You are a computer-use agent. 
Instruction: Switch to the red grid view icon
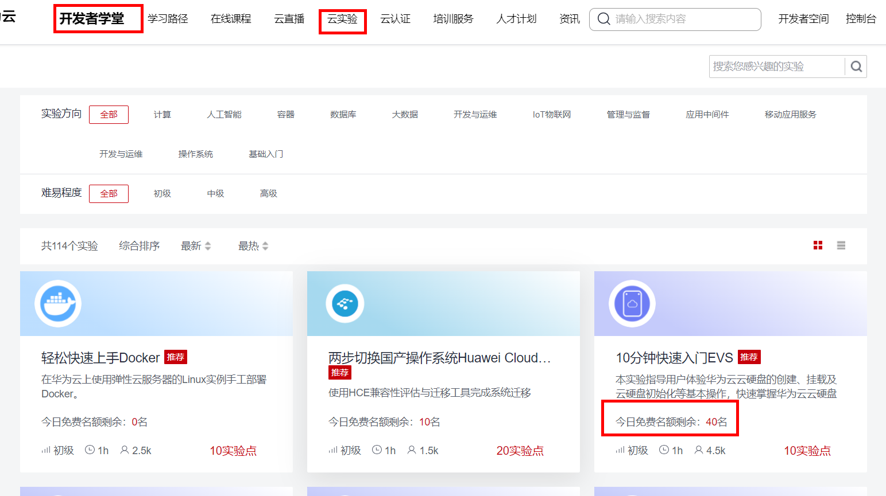point(818,245)
